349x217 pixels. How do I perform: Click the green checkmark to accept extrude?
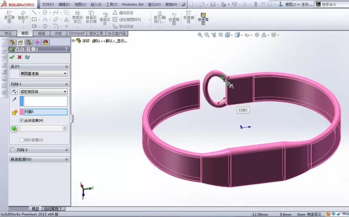[12, 57]
